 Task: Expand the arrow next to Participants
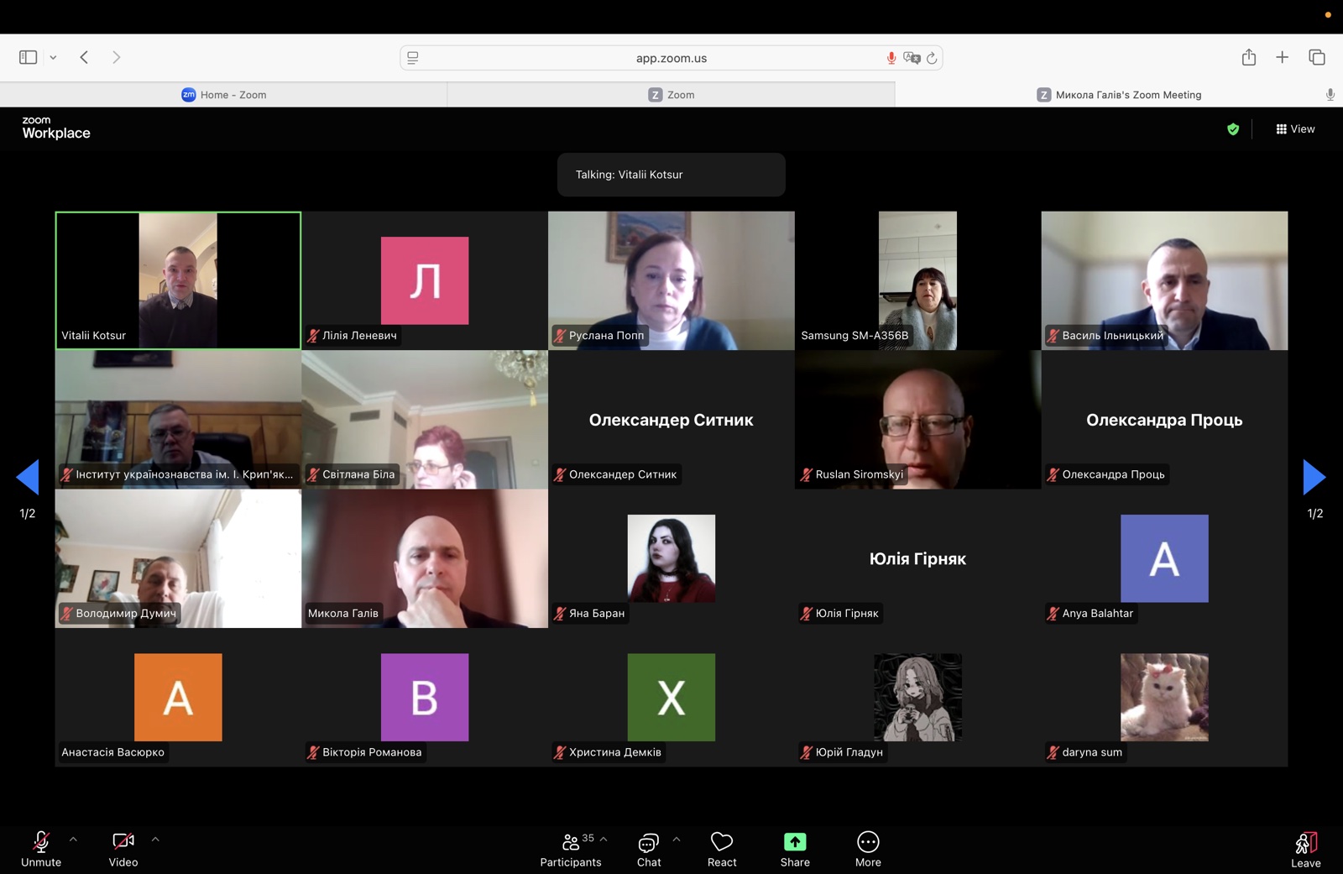(x=604, y=839)
